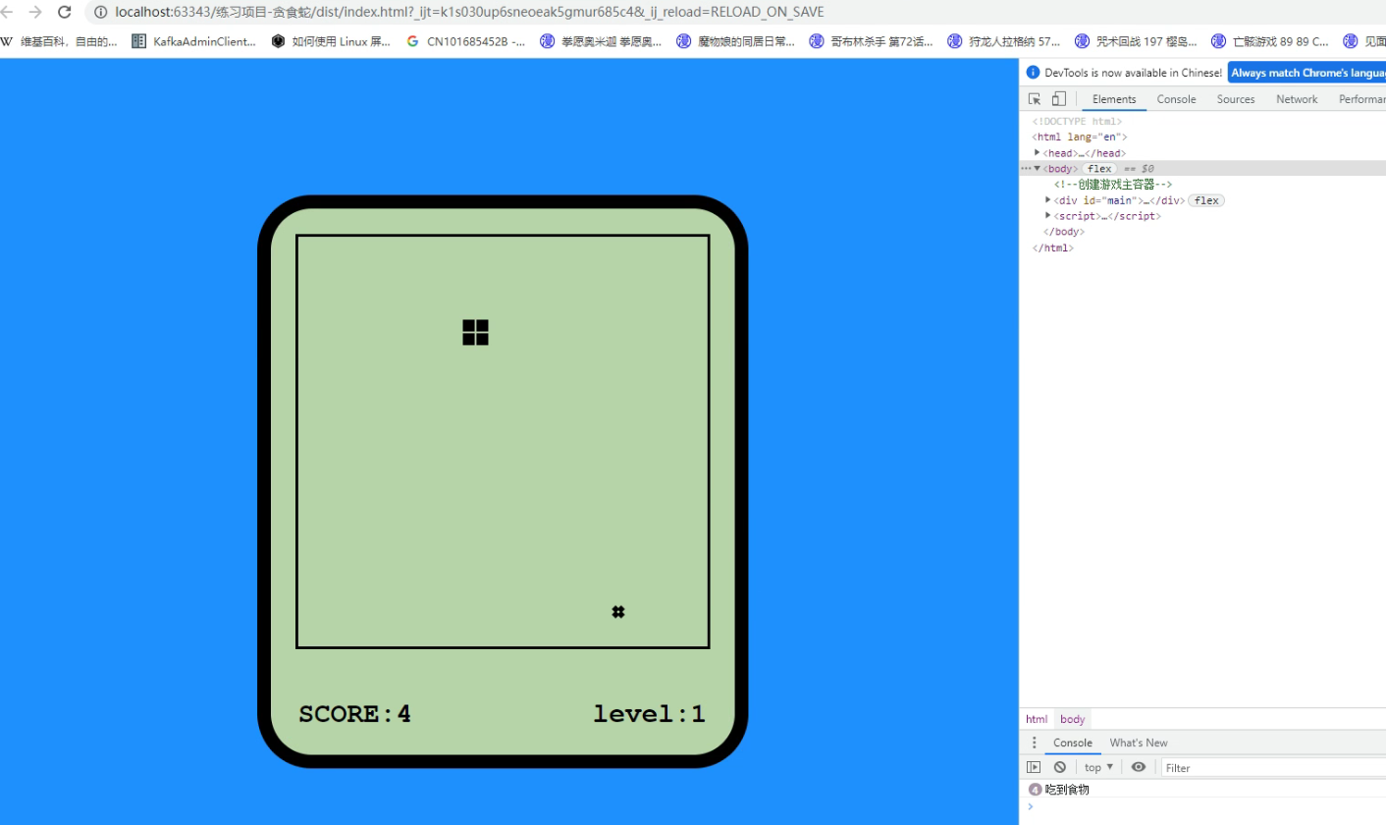
Task: Click the SCORE:4 text
Action: coord(354,714)
